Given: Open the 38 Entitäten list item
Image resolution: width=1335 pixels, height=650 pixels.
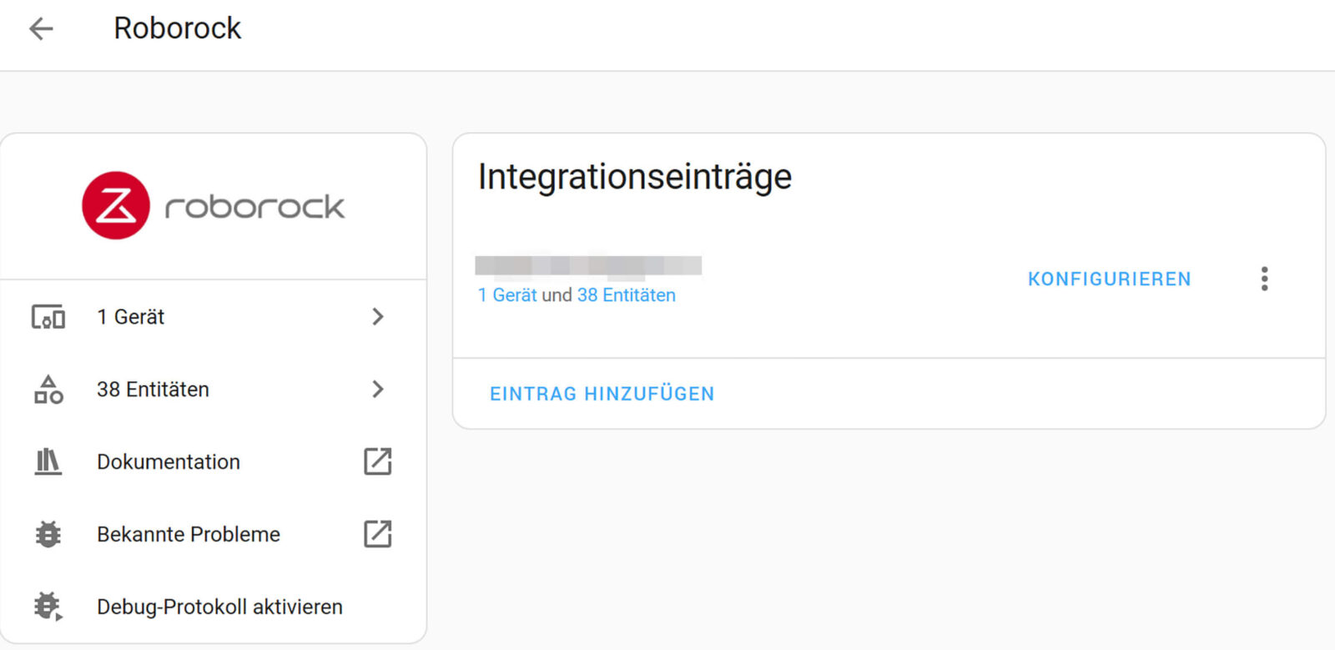Looking at the screenshot, I should (214, 390).
